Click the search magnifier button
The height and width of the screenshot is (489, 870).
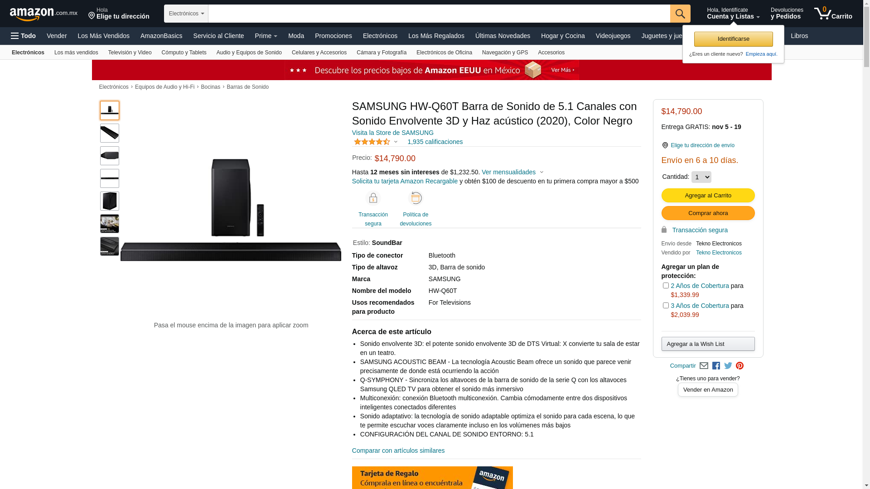(680, 14)
